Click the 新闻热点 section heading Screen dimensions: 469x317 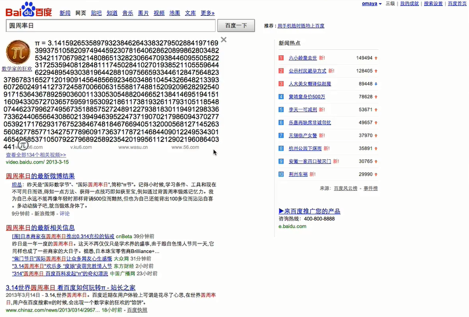coord(290,43)
